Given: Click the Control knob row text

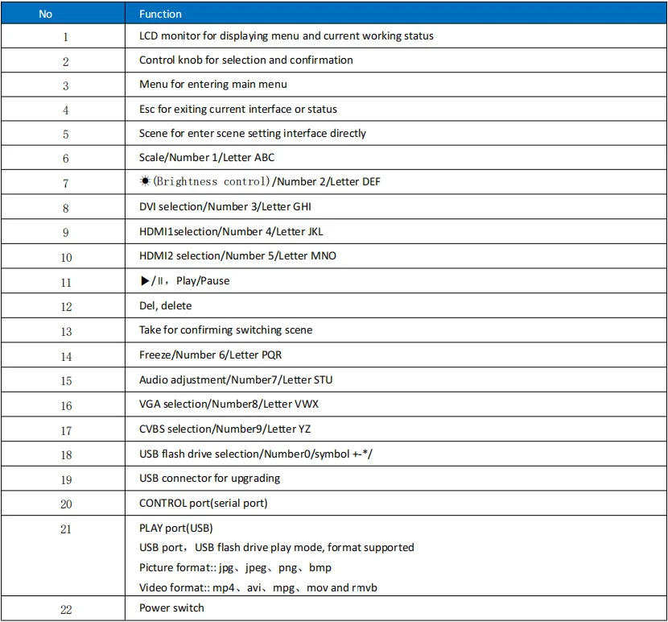Looking at the screenshot, I should tap(245, 60).
